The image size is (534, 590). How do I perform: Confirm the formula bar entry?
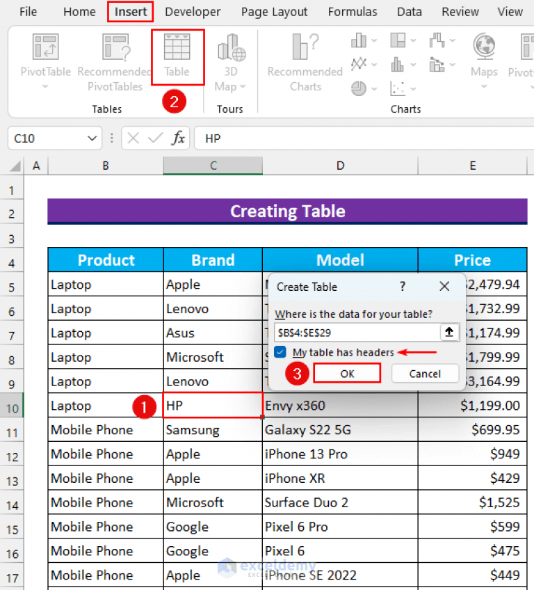pyautogui.click(x=155, y=138)
